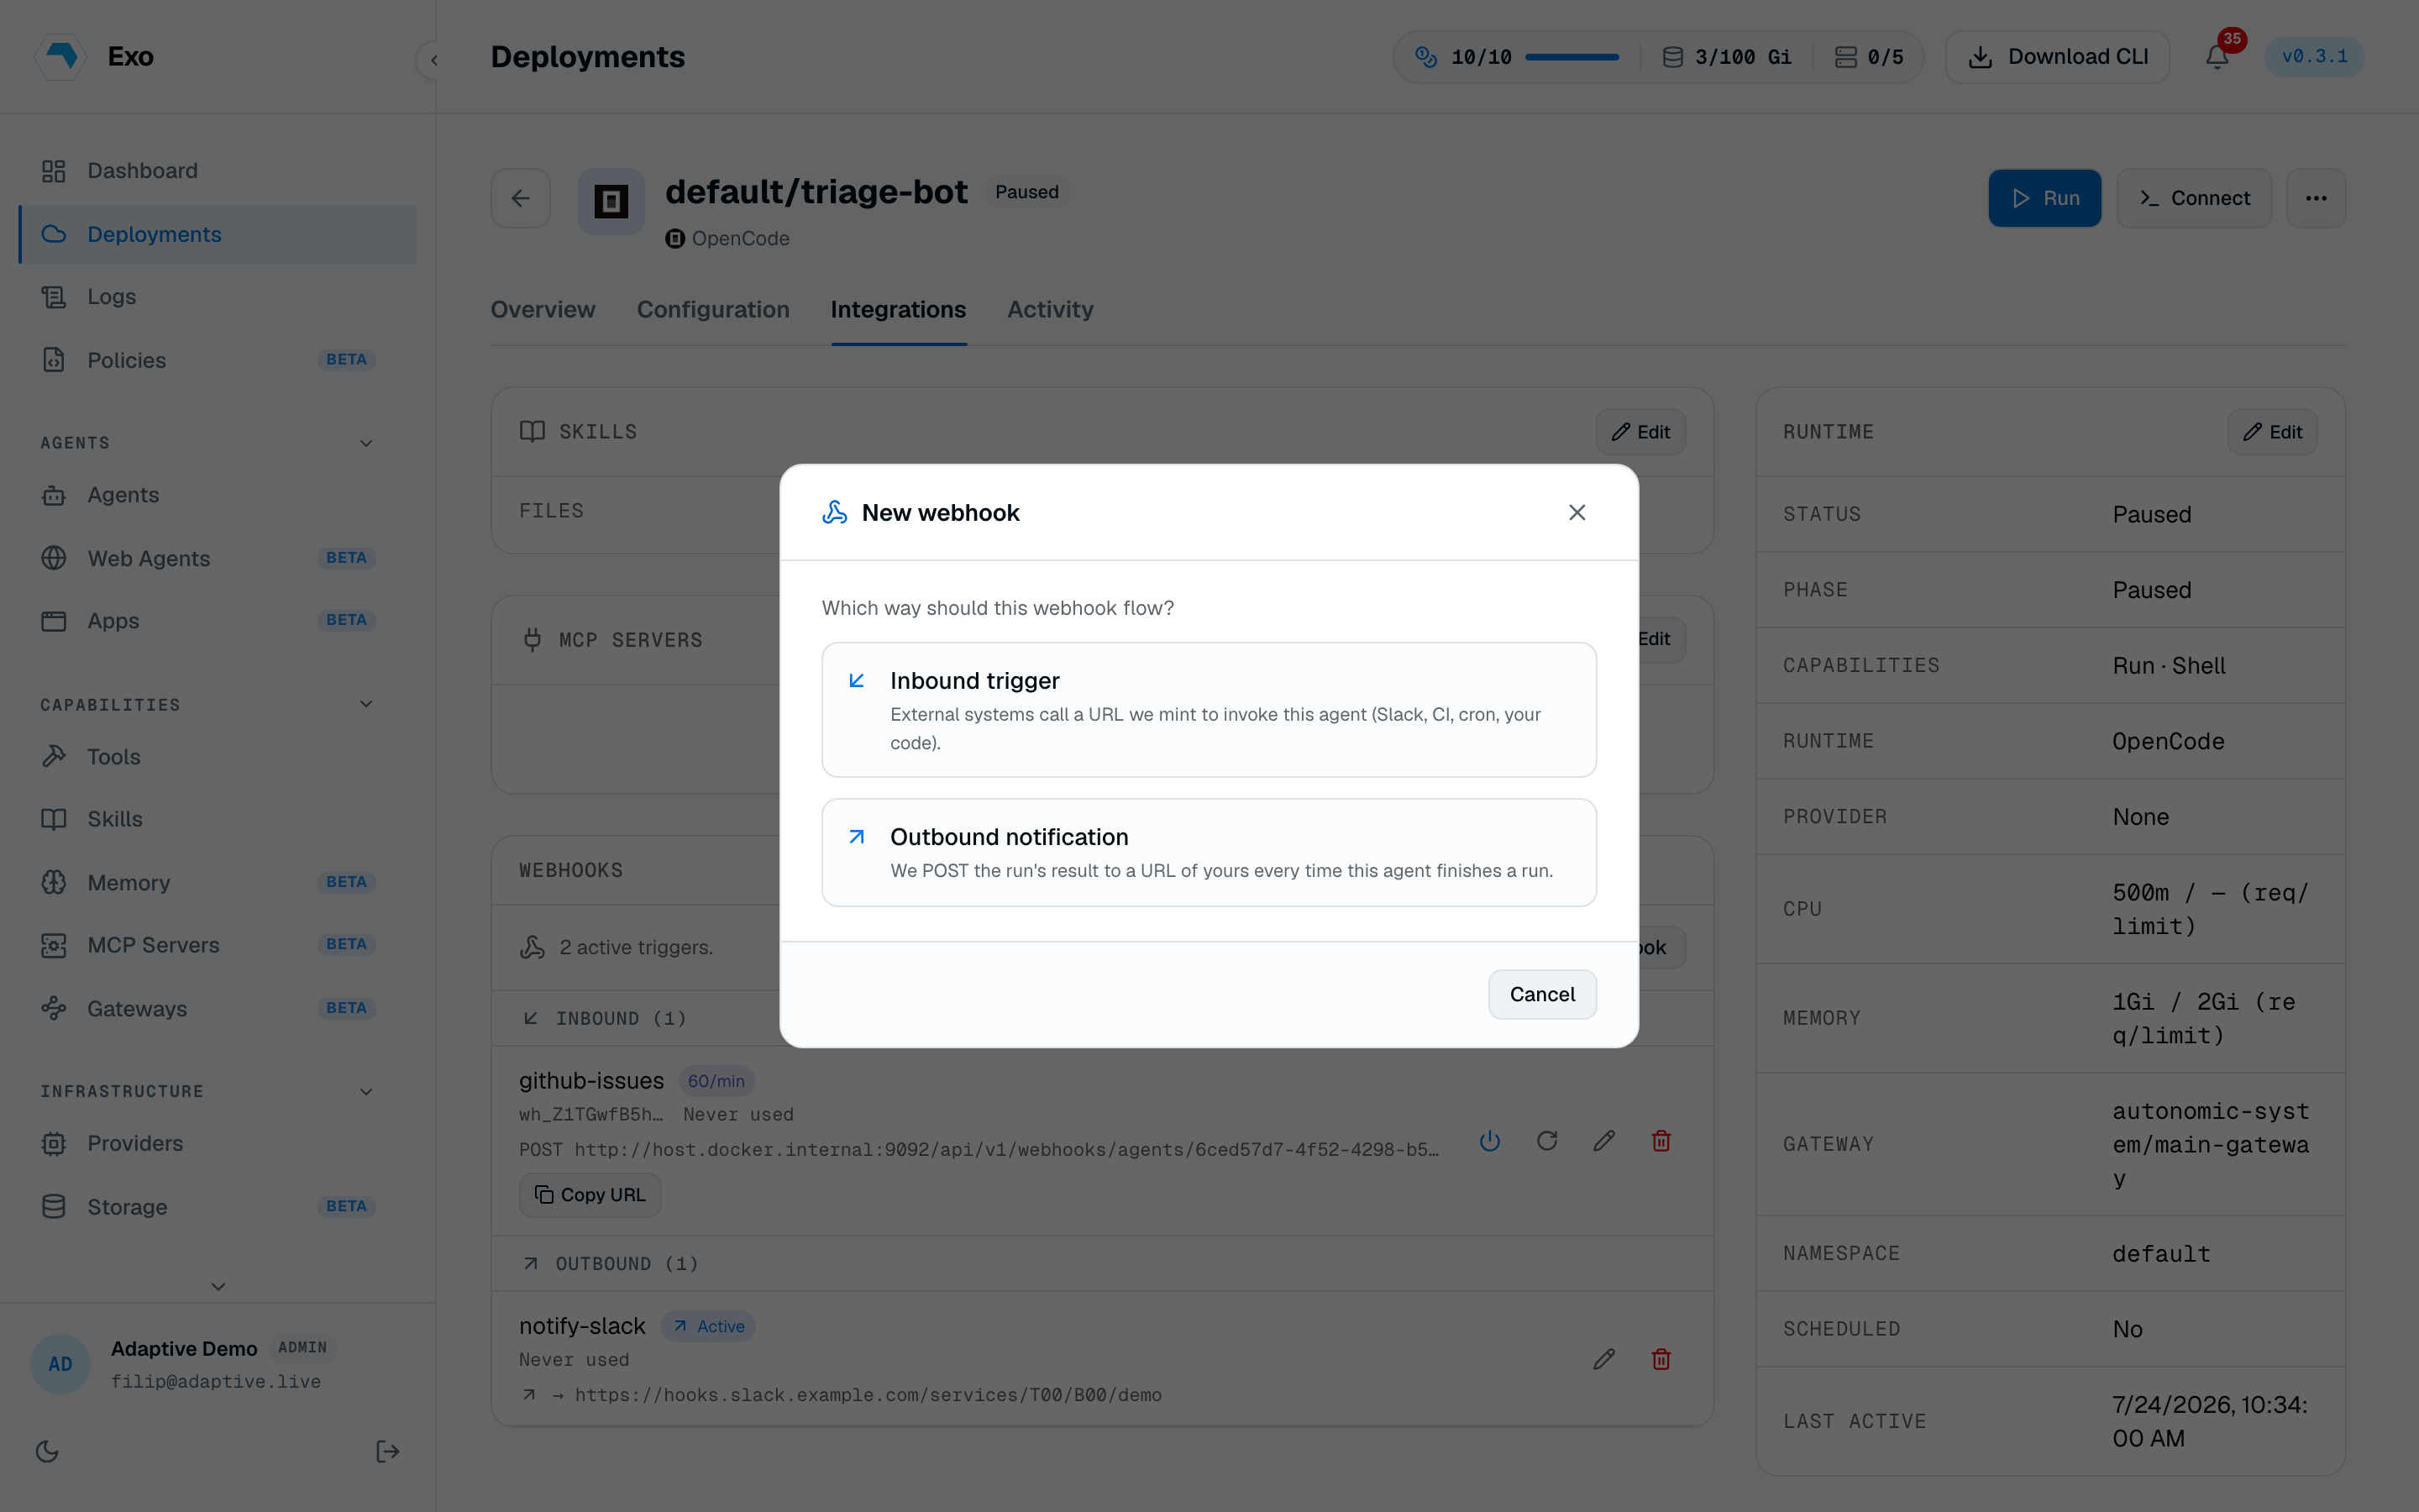This screenshot has width=2419, height=1512.
Task: Open Apps in the sidebar
Action: click(x=218, y=620)
